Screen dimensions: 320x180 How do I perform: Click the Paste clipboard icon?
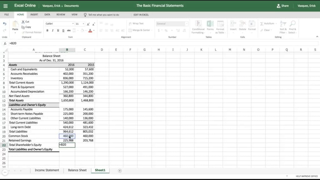15,24
